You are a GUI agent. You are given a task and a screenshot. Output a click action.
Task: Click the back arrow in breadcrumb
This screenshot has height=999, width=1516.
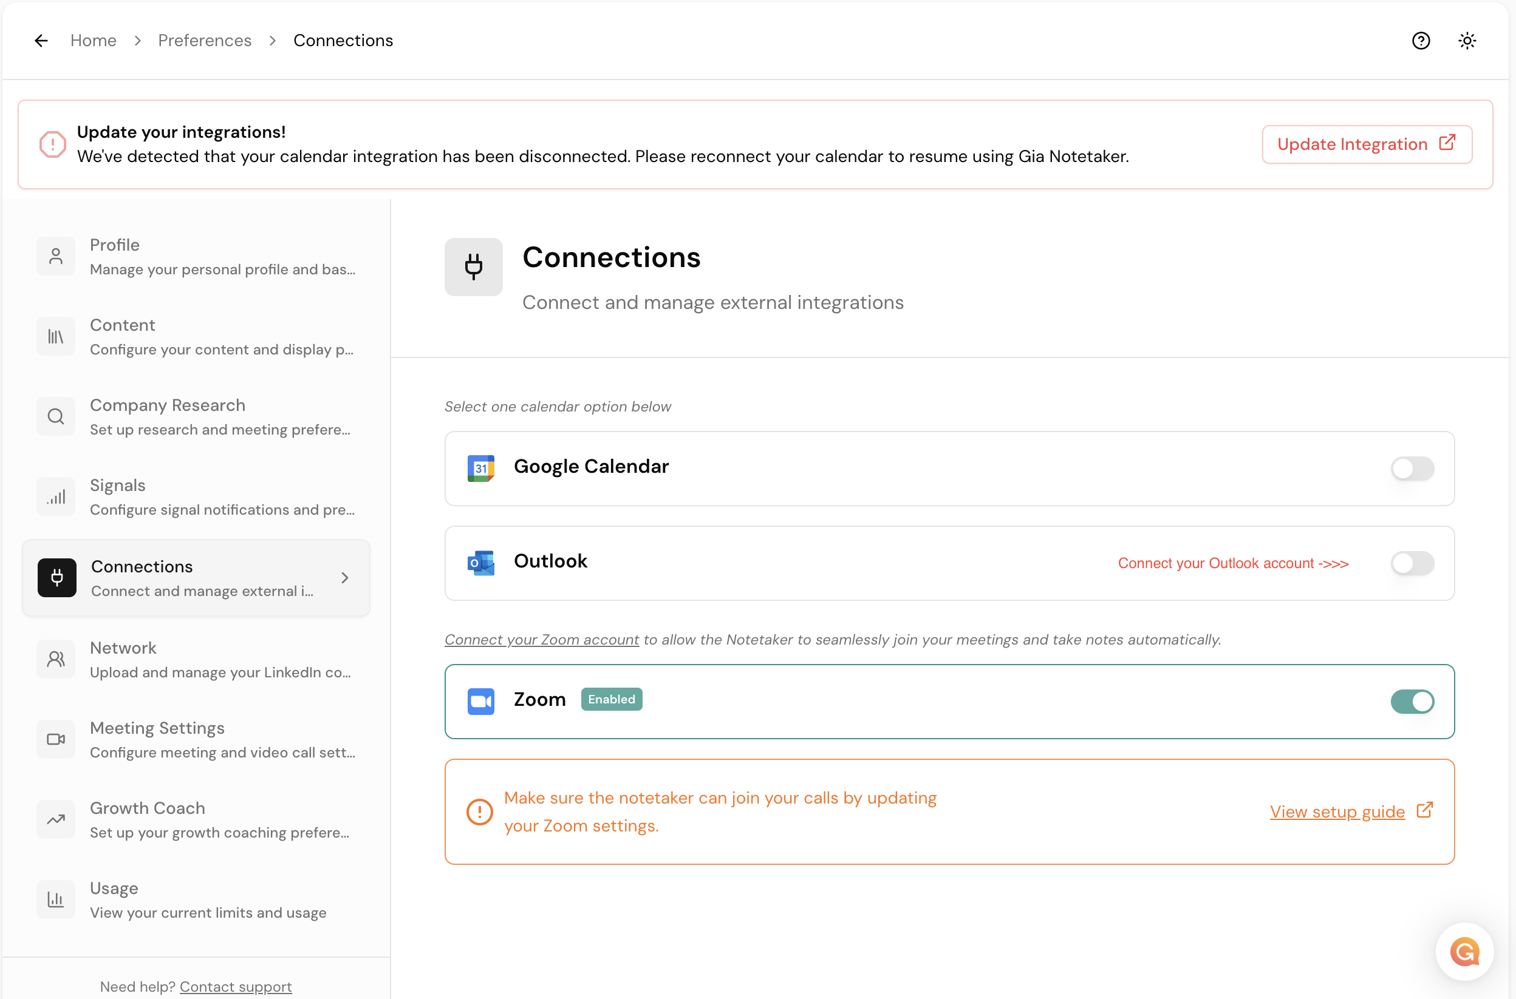(x=41, y=40)
